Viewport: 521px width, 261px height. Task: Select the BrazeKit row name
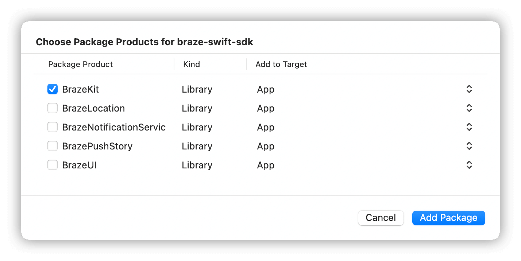point(80,89)
